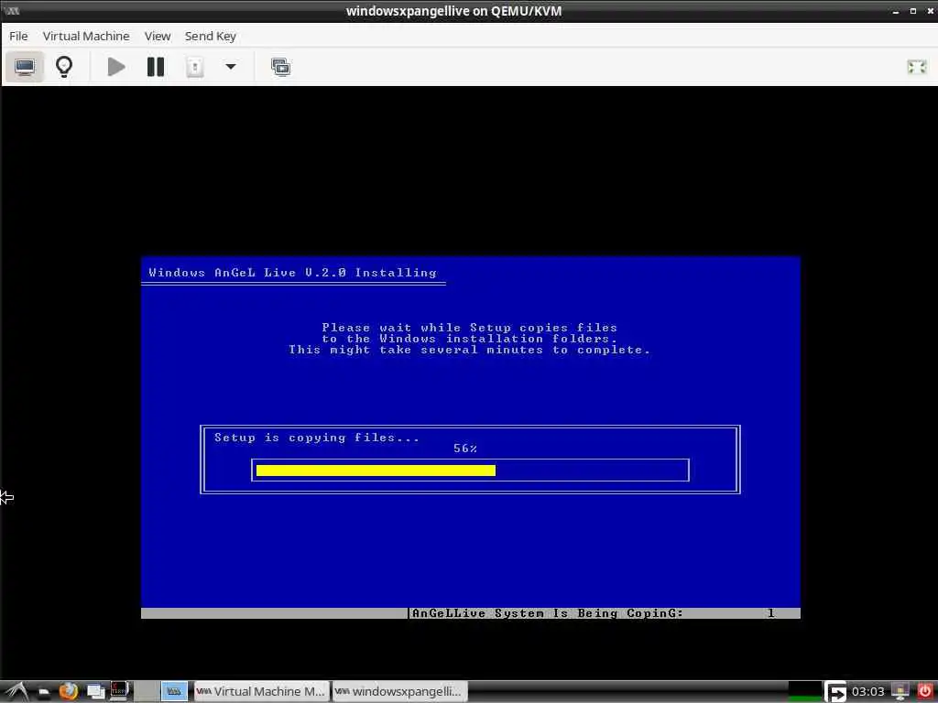Open the small file manager taskbar icon
The image size is (938, 703).
(44, 693)
